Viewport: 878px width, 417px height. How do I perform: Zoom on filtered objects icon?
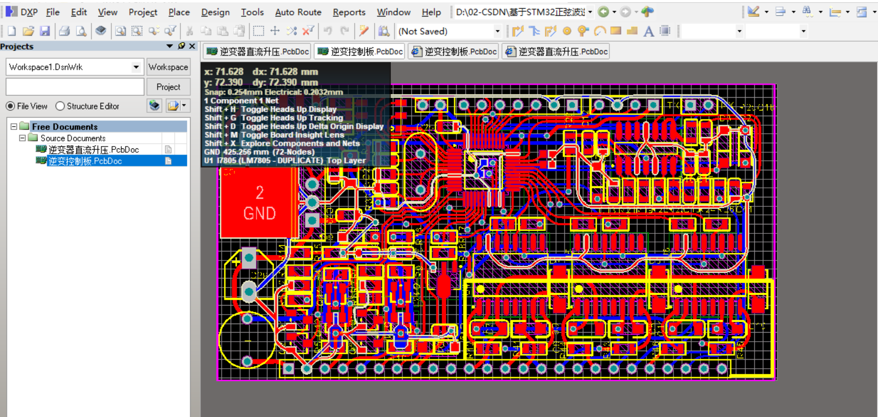point(170,31)
